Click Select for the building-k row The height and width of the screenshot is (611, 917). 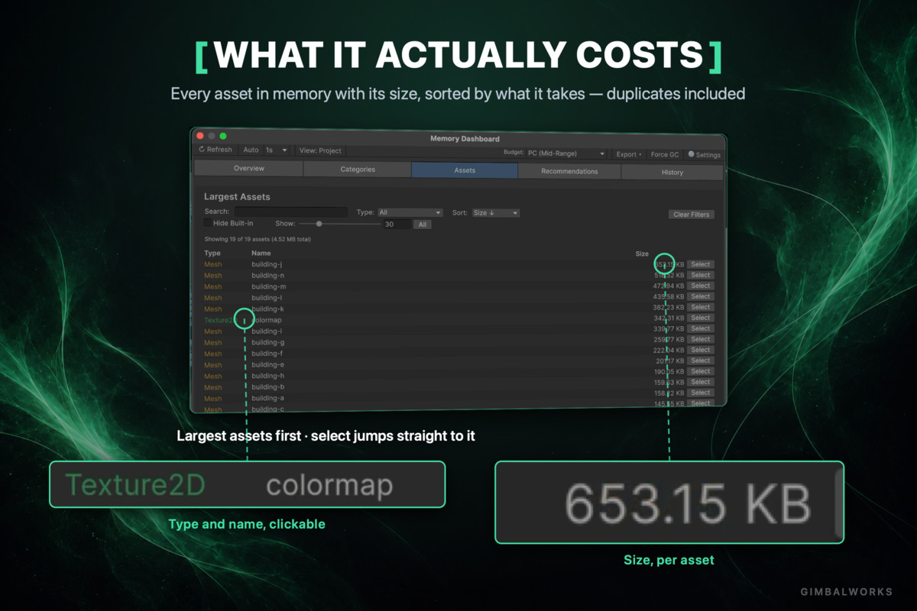click(701, 307)
